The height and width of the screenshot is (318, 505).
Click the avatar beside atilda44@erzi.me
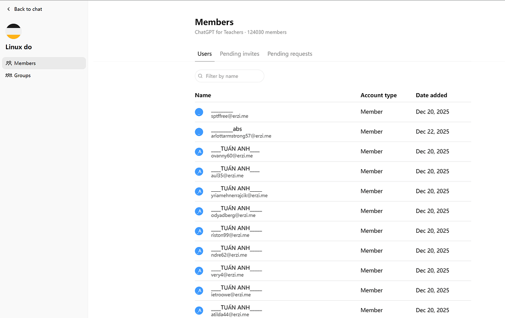(x=199, y=311)
